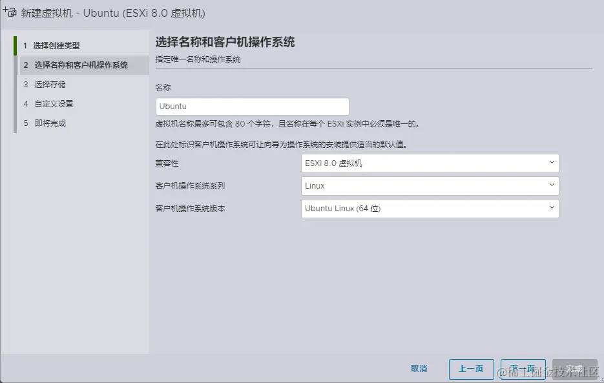Image resolution: width=604 pixels, height=383 pixels.
Task: Select the Ubuntu Linux (64 位) version value
Action: tap(388, 209)
